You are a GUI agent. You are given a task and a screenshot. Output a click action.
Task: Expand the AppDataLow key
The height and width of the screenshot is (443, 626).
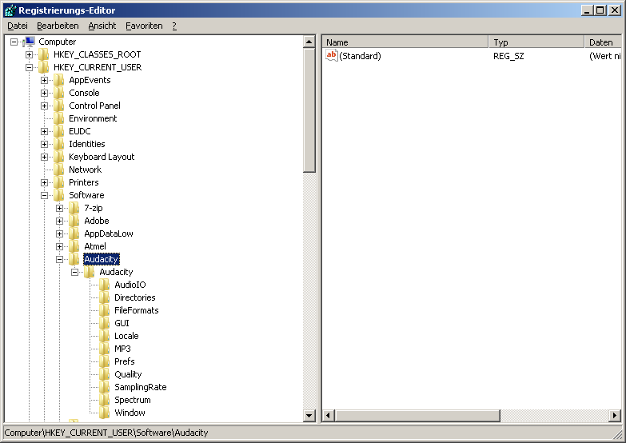[x=59, y=233]
